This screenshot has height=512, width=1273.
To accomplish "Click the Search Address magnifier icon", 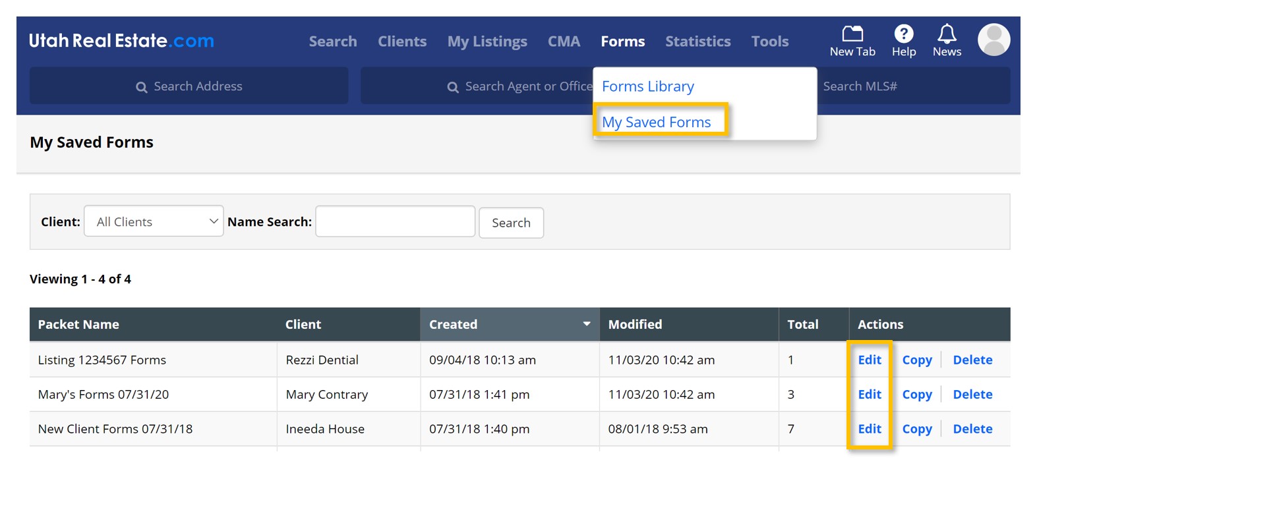I will coord(141,87).
